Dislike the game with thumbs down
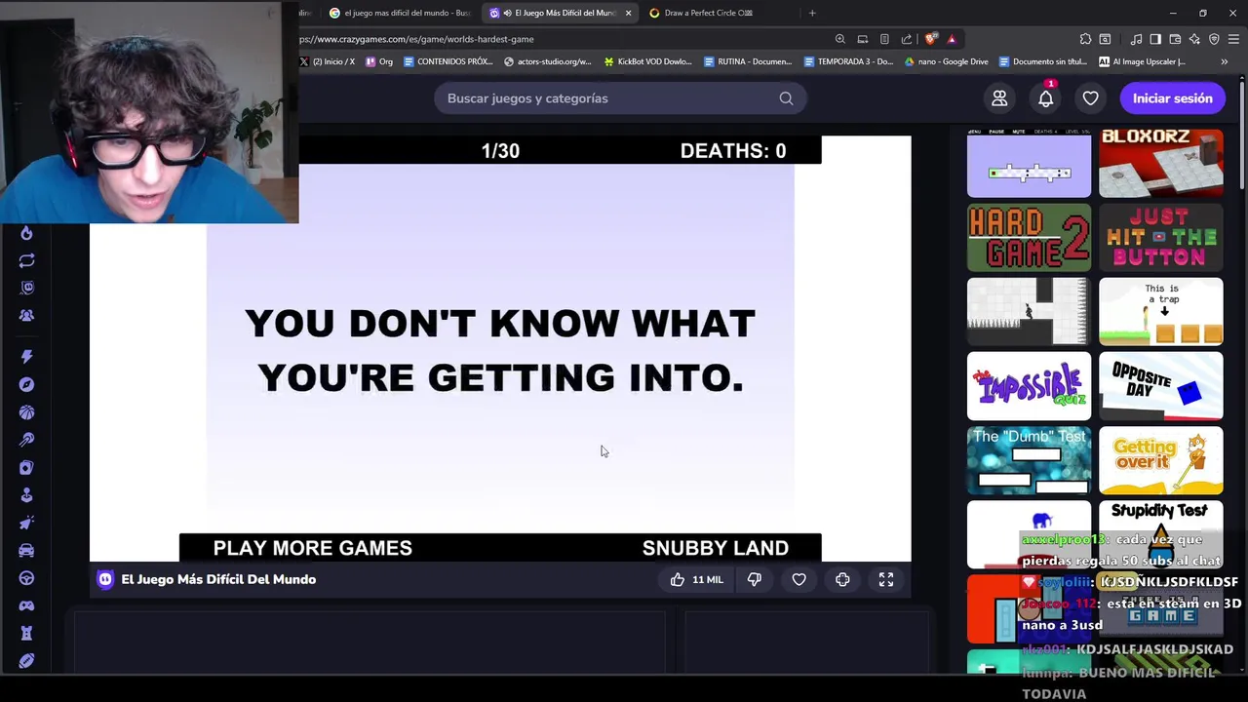Viewport: 1248px width, 702px height. tap(754, 579)
